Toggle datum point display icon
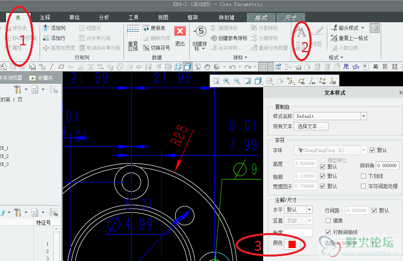 point(322,81)
